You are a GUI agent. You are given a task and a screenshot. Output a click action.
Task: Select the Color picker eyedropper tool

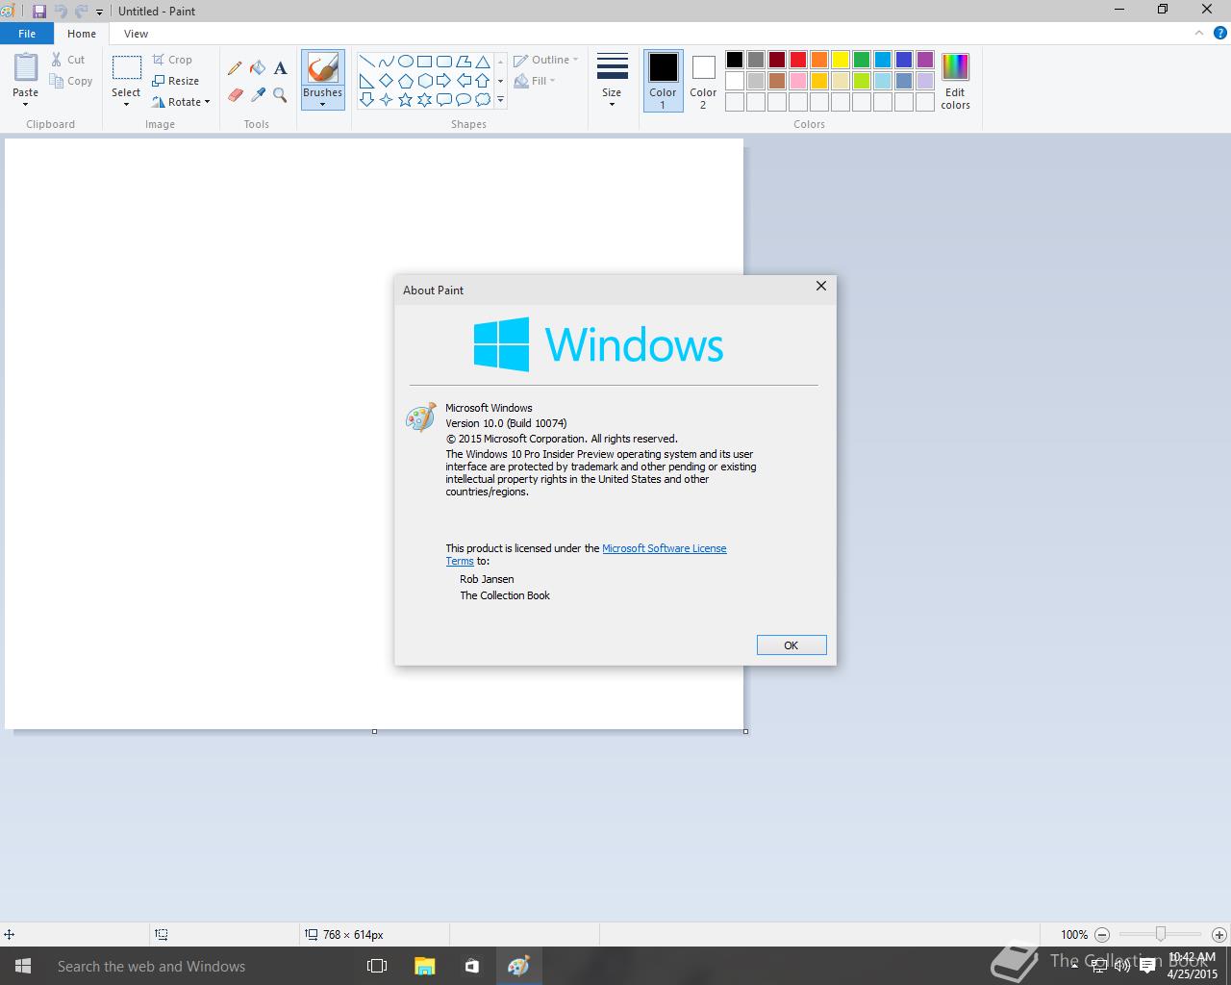tap(258, 94)
